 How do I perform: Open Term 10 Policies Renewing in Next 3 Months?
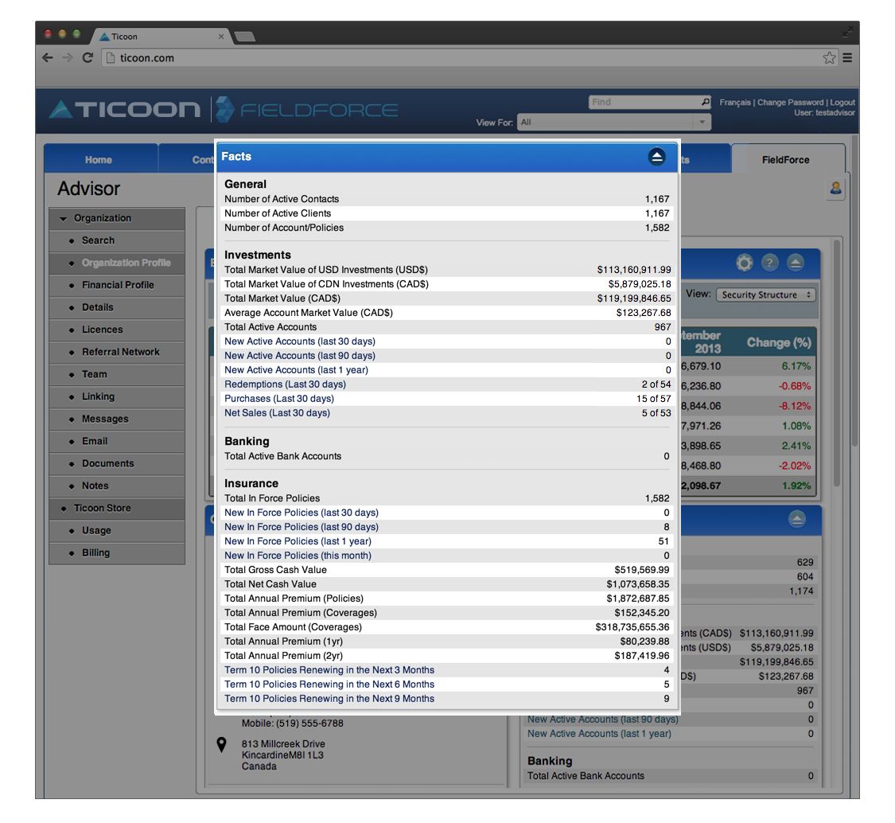click(x=329, y=670)
